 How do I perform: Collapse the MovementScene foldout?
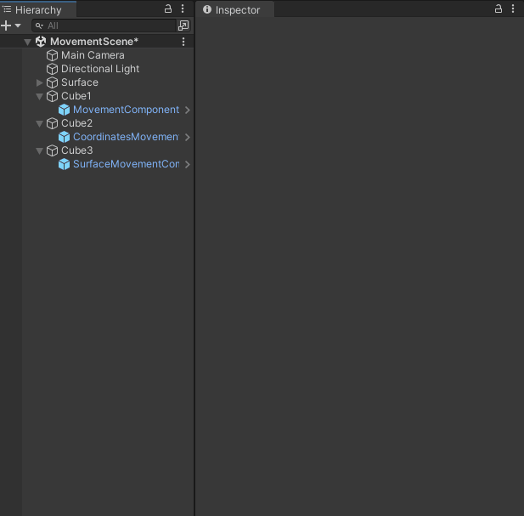pyautogui.click(x=28, y=42)
